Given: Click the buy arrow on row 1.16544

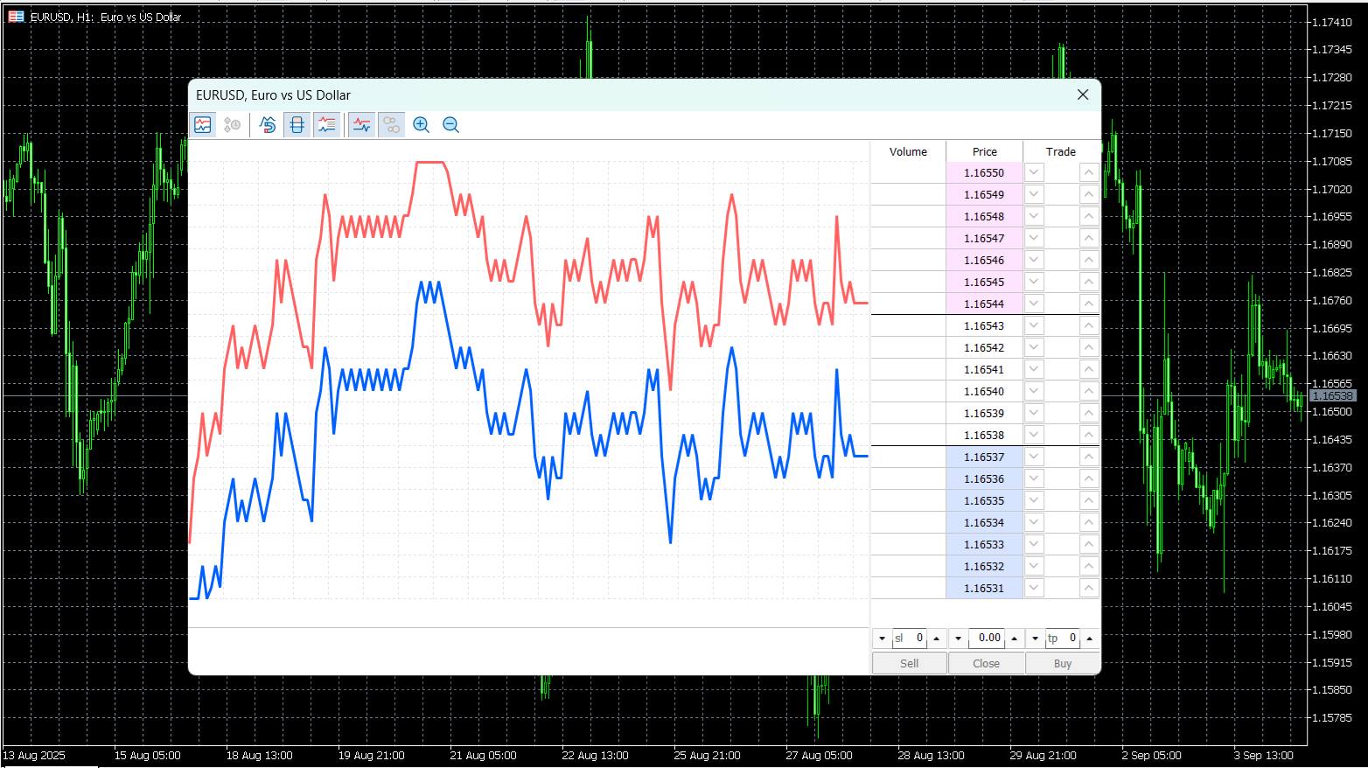Looking at the screenshot, I should 1088,304.
